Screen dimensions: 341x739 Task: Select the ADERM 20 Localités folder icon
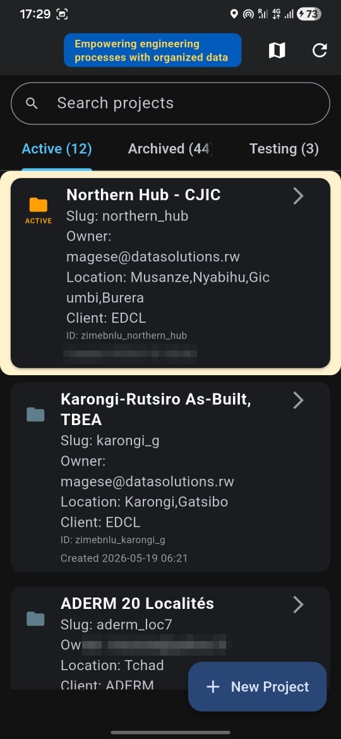coord(35,619)
